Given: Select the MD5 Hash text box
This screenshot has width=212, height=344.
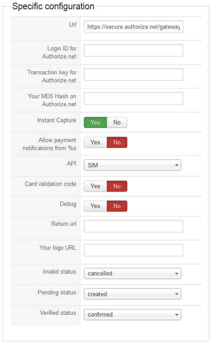Looking at the screenshot, I should pos(133,98).
